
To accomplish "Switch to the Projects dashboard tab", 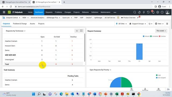I will coord(41,24).
